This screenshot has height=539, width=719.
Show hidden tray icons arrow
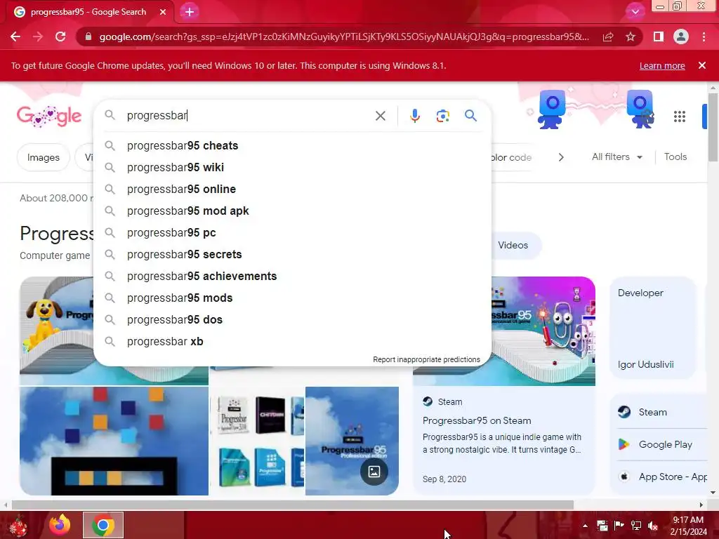click(x=585, y=525)
